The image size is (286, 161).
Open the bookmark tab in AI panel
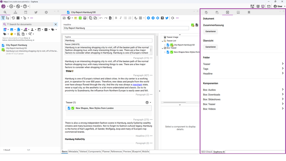[249, 12]
